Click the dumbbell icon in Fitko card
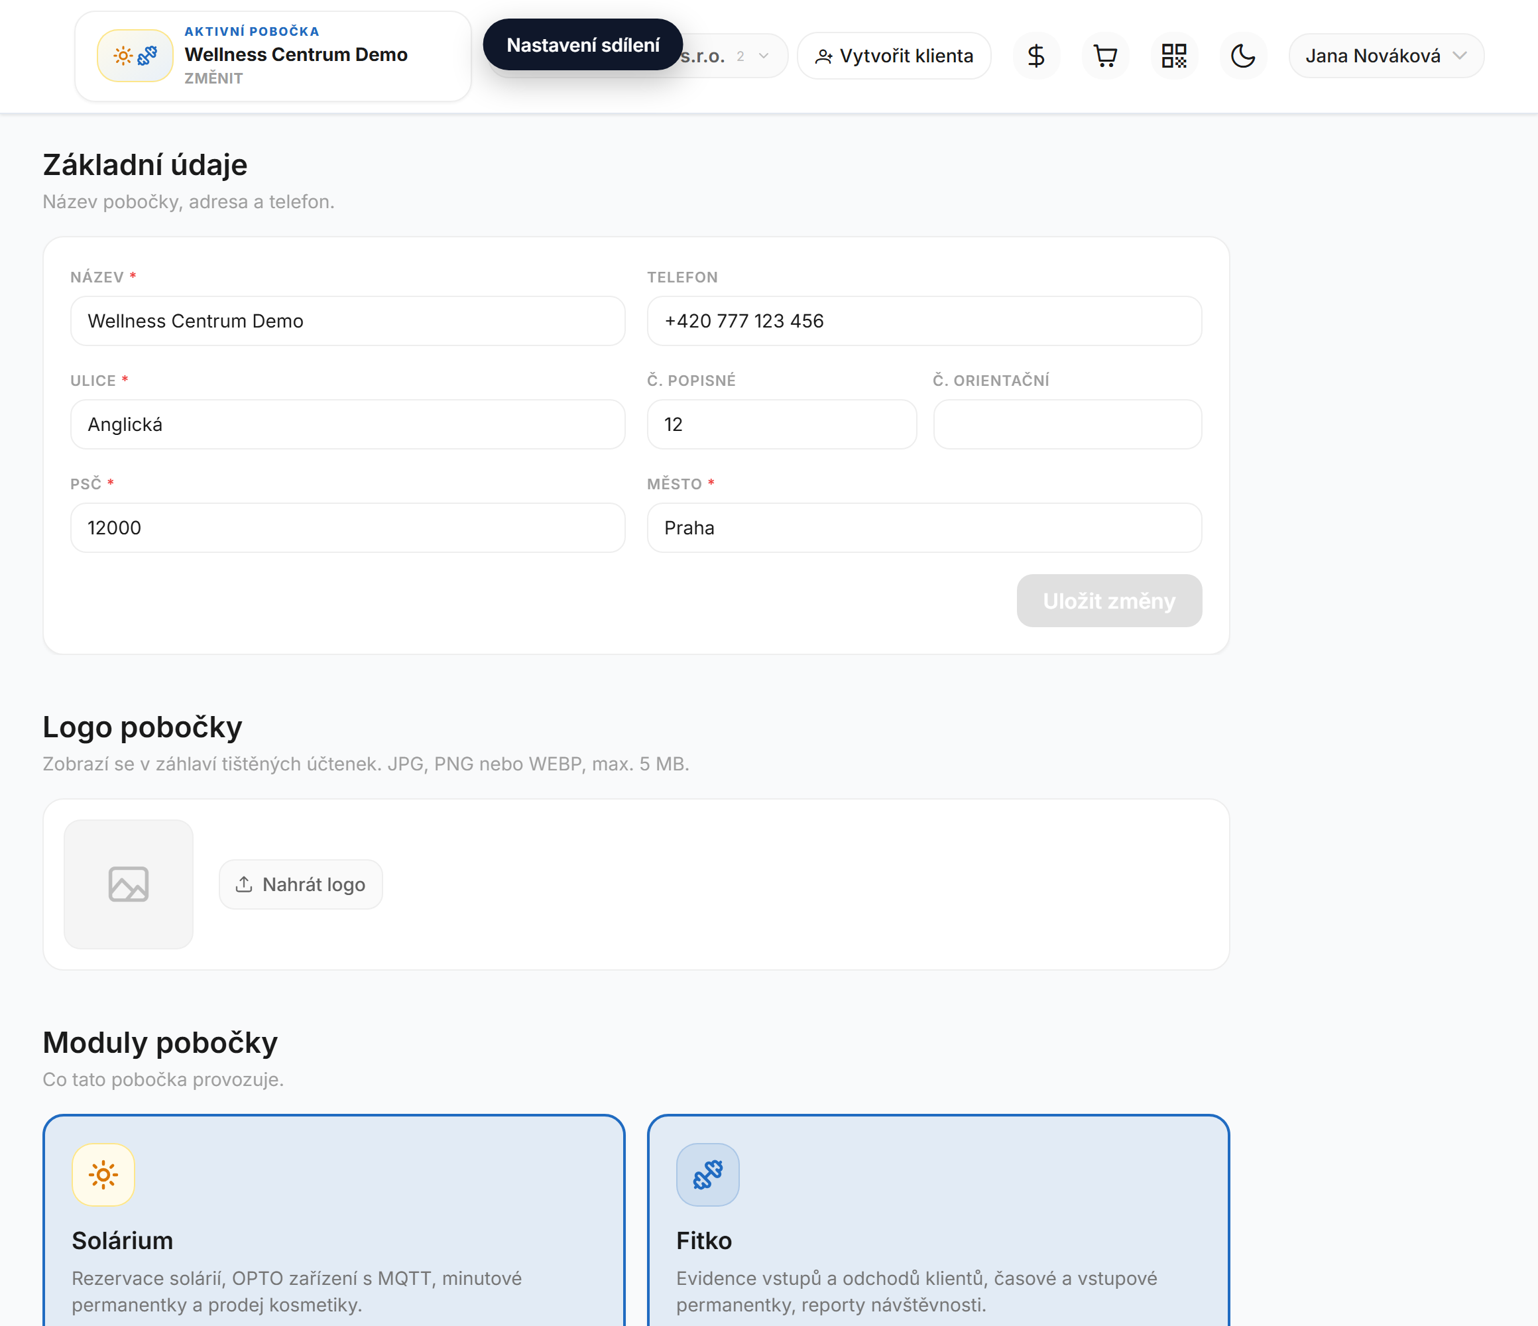Image resolution: width=1538 pixels, height=1326 pixels. 707,1175
